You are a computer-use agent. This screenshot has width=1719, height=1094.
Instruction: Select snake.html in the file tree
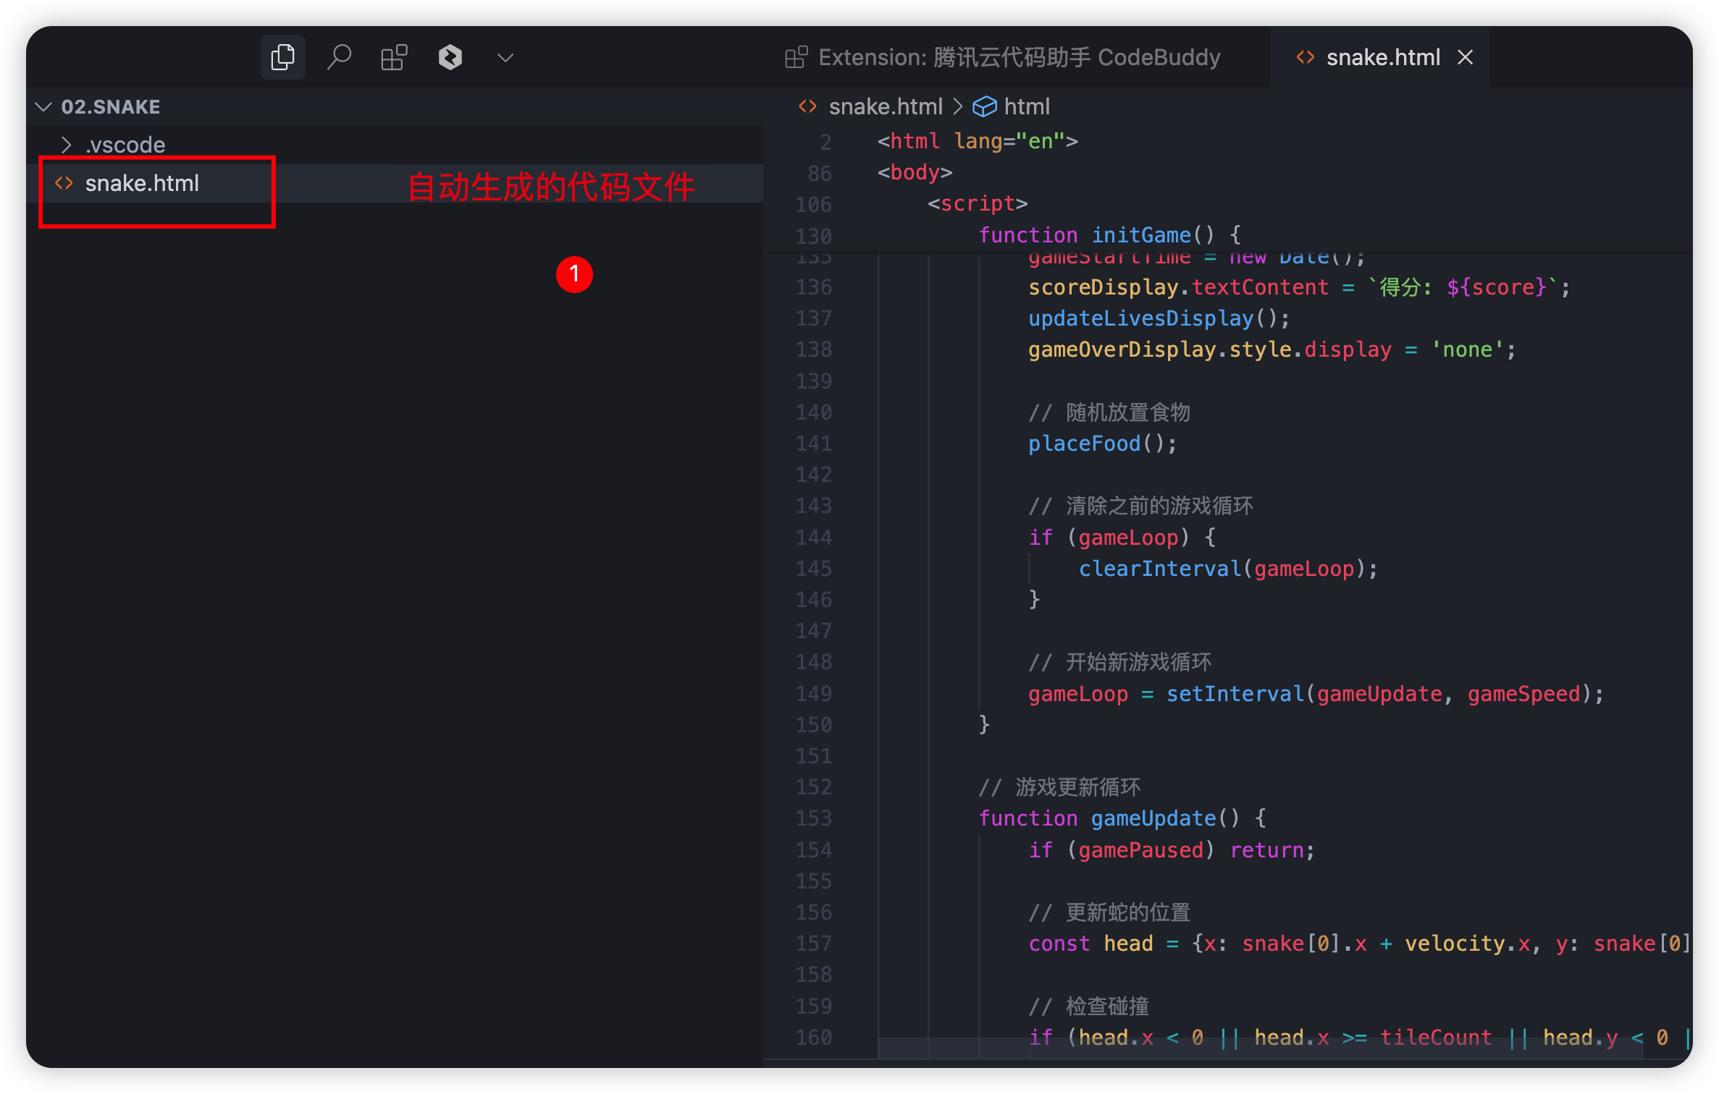pyautogui.click(x=142, y=184)
